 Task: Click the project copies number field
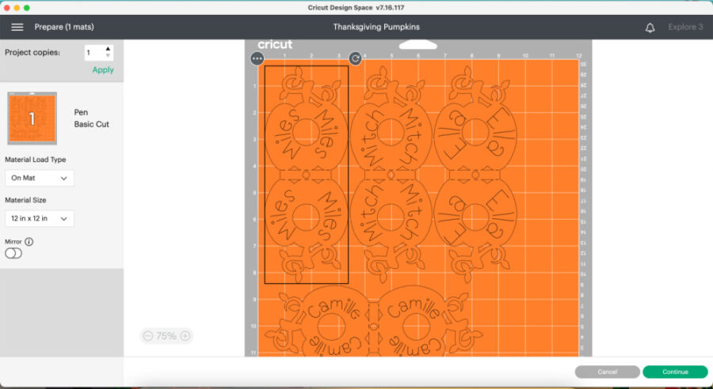93,53
